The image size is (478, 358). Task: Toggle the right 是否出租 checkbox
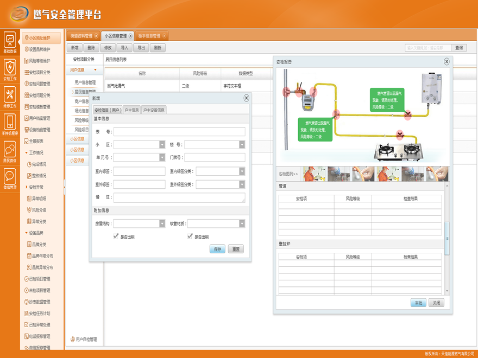point(190,236)
